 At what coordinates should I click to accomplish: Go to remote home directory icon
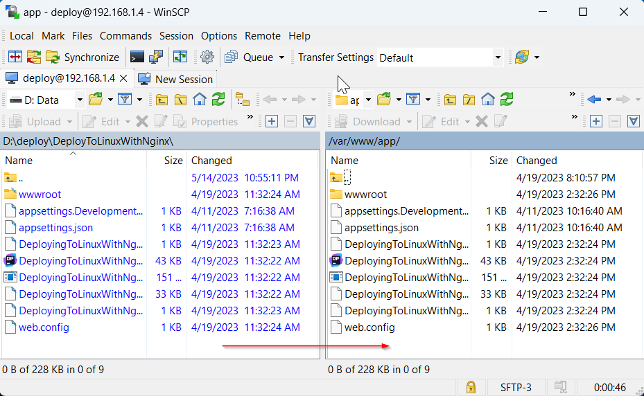coord(488,100)
